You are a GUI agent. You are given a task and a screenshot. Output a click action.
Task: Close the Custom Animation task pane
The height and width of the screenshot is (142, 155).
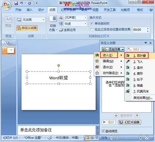pos(151,43)
